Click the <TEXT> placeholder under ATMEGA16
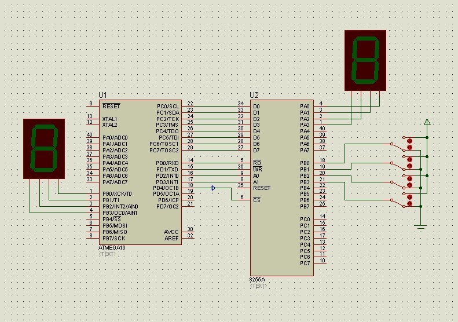Viewport: 458px width, 322px height. (107, 253)
